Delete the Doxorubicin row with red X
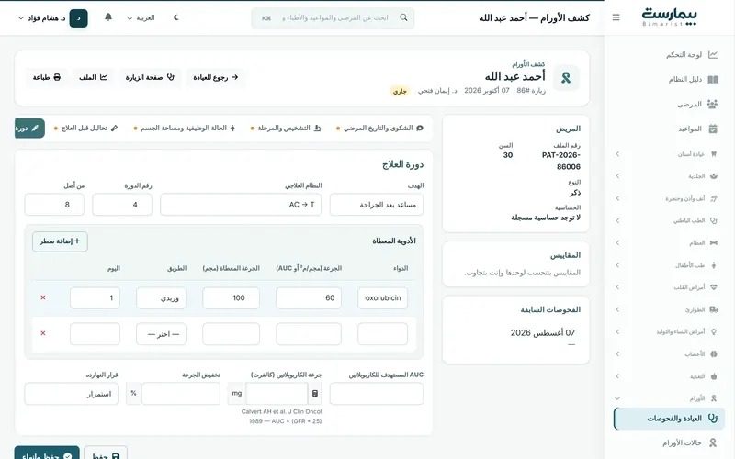 coord(43,297)
